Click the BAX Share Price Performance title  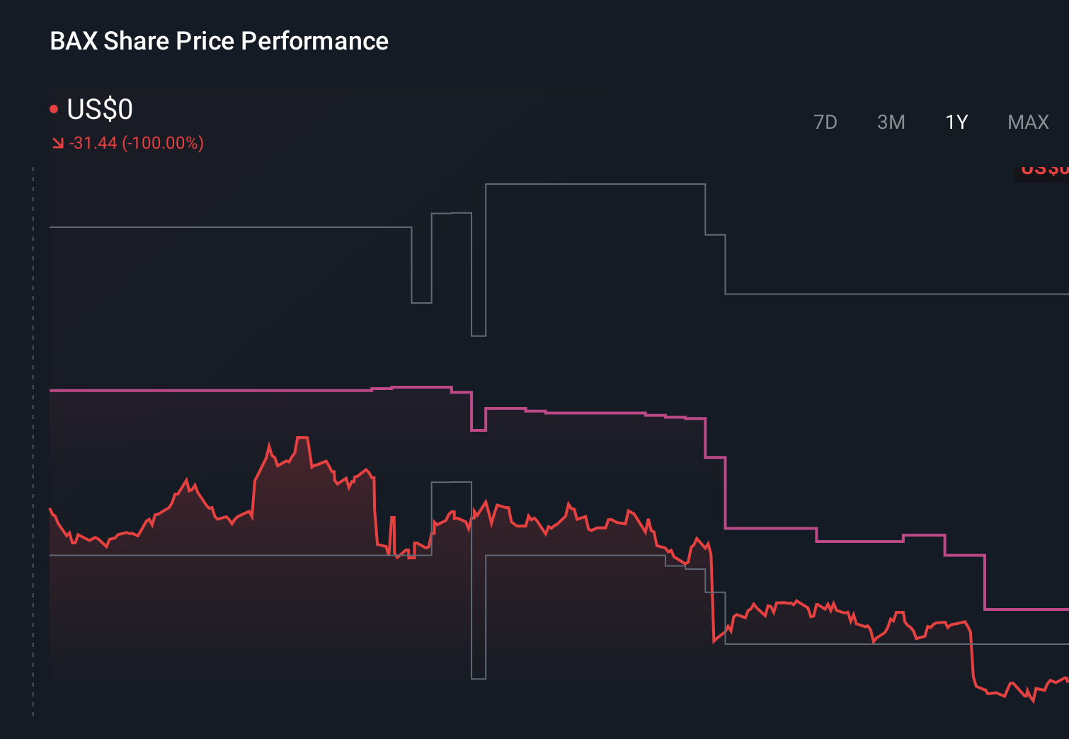tap(219, 41)
